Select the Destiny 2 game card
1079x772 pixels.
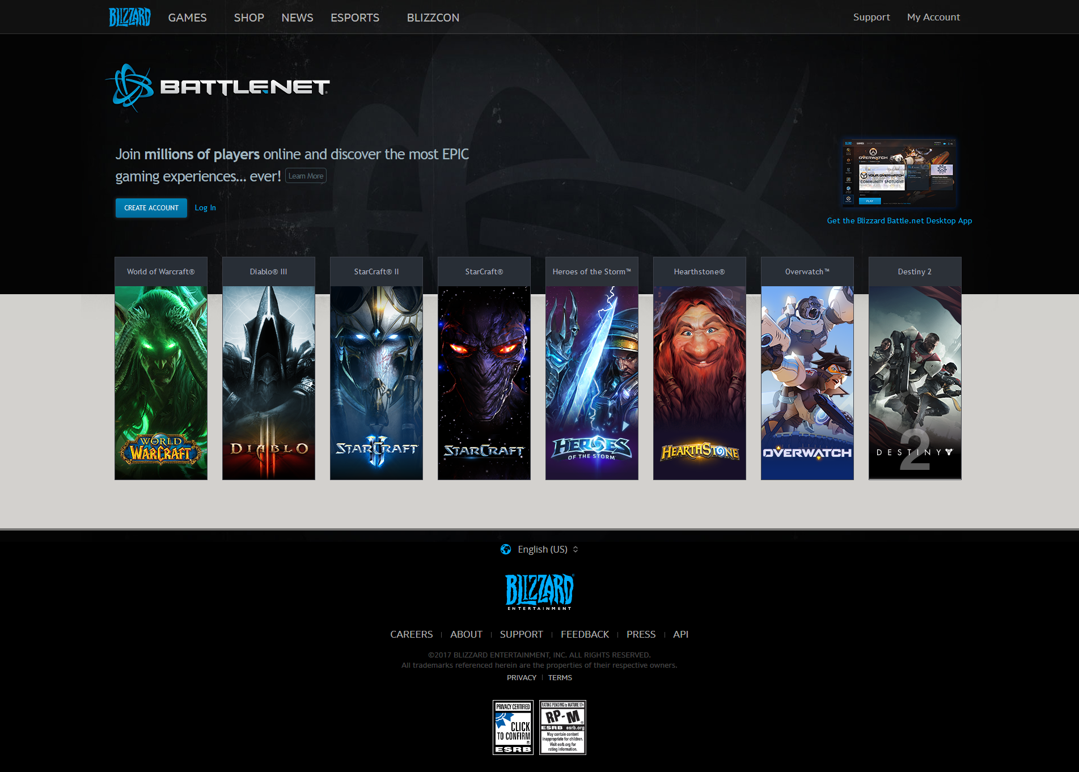[915, 368]
